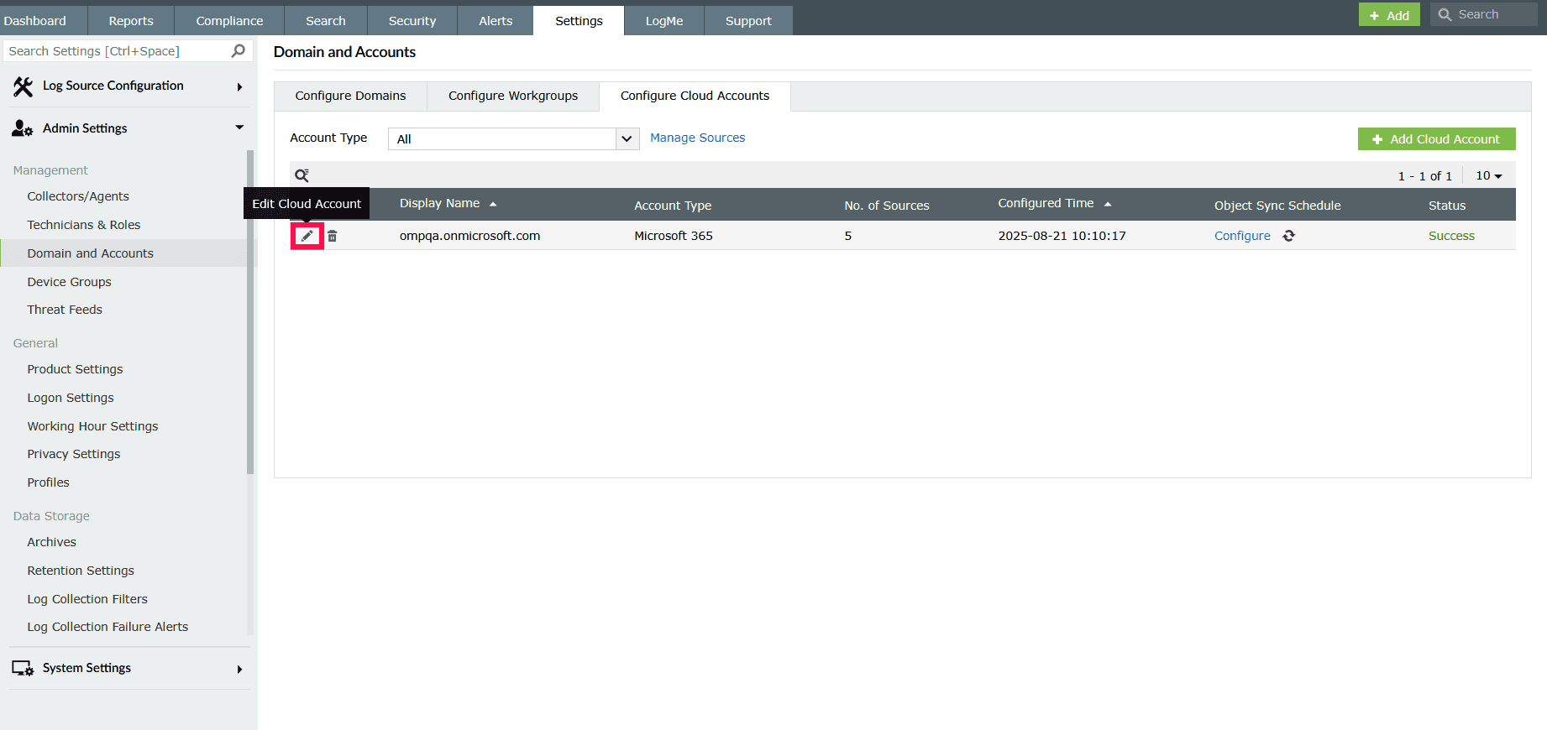Edit the ompqa.onmicrosoft.com cloud account
Image resolution: width=1547 pixels, height=730 pixels.
pyautogui.click(x=307, y=236)
